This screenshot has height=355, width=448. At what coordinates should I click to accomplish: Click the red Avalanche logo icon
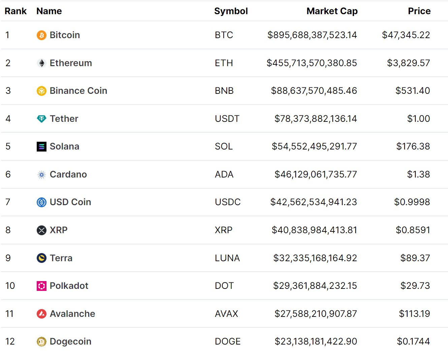[x=41, y=314]
